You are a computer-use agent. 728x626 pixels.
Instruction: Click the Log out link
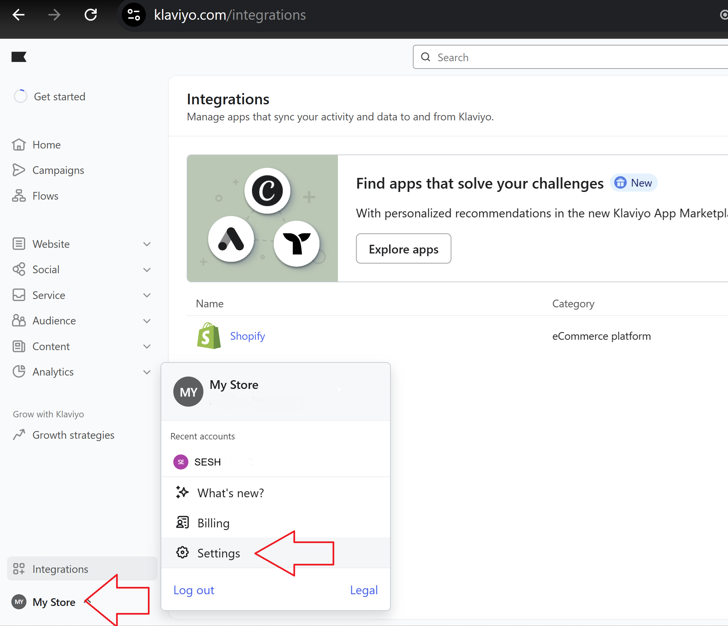pyautogui.click(x=194, y=590)
